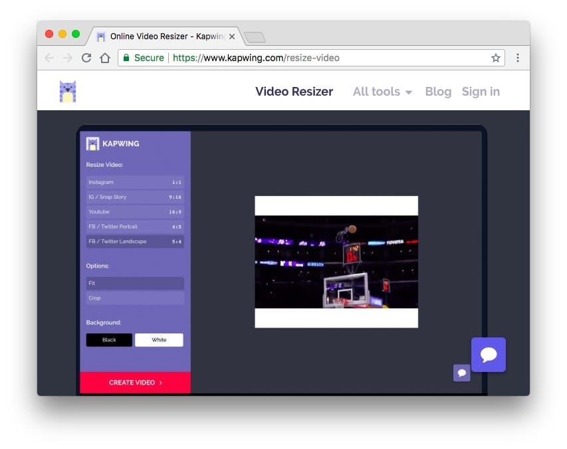Image resolution: width=567 pixels, height=449 pixels.
Task: Set background to the Black swatch
Action: coord(109,340)
